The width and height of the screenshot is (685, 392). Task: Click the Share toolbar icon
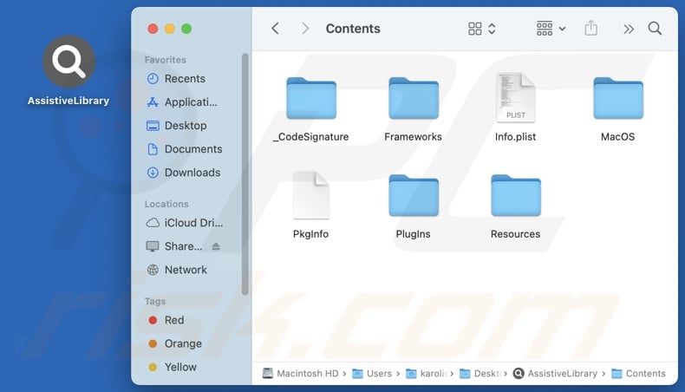coord(591,29)
